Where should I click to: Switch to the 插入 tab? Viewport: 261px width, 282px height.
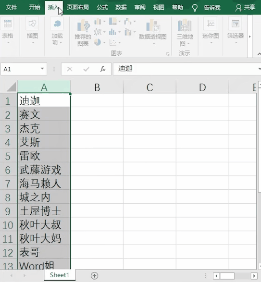tap(54, 7)
